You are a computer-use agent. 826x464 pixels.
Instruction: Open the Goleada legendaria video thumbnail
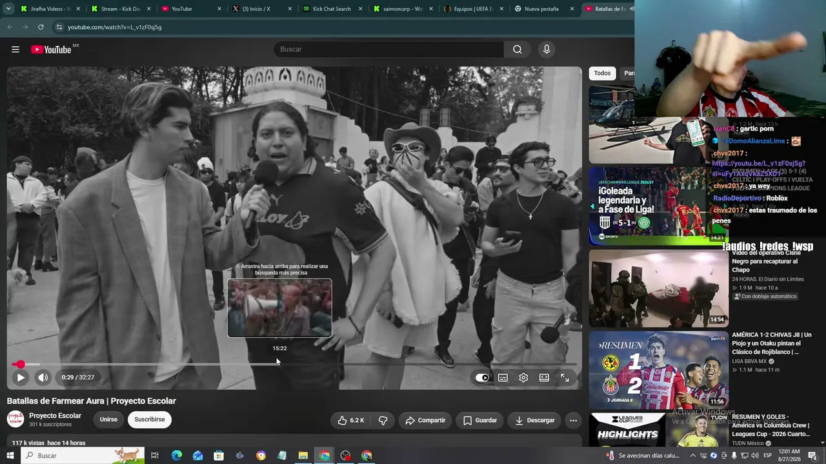tap(657, 206)
